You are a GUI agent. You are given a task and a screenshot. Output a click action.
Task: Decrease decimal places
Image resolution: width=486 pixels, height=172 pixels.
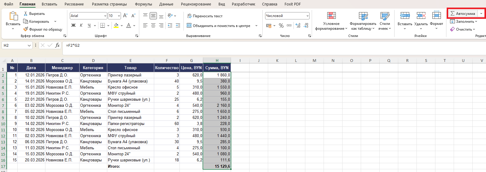[x=306, y=25]
